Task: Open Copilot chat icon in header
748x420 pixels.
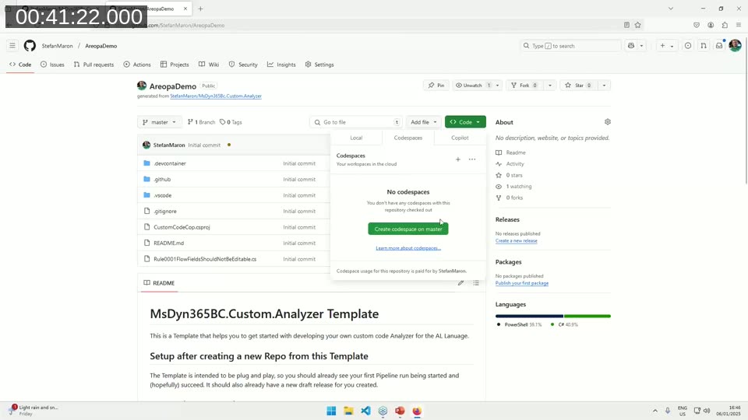Action: [x=631, y=46]
